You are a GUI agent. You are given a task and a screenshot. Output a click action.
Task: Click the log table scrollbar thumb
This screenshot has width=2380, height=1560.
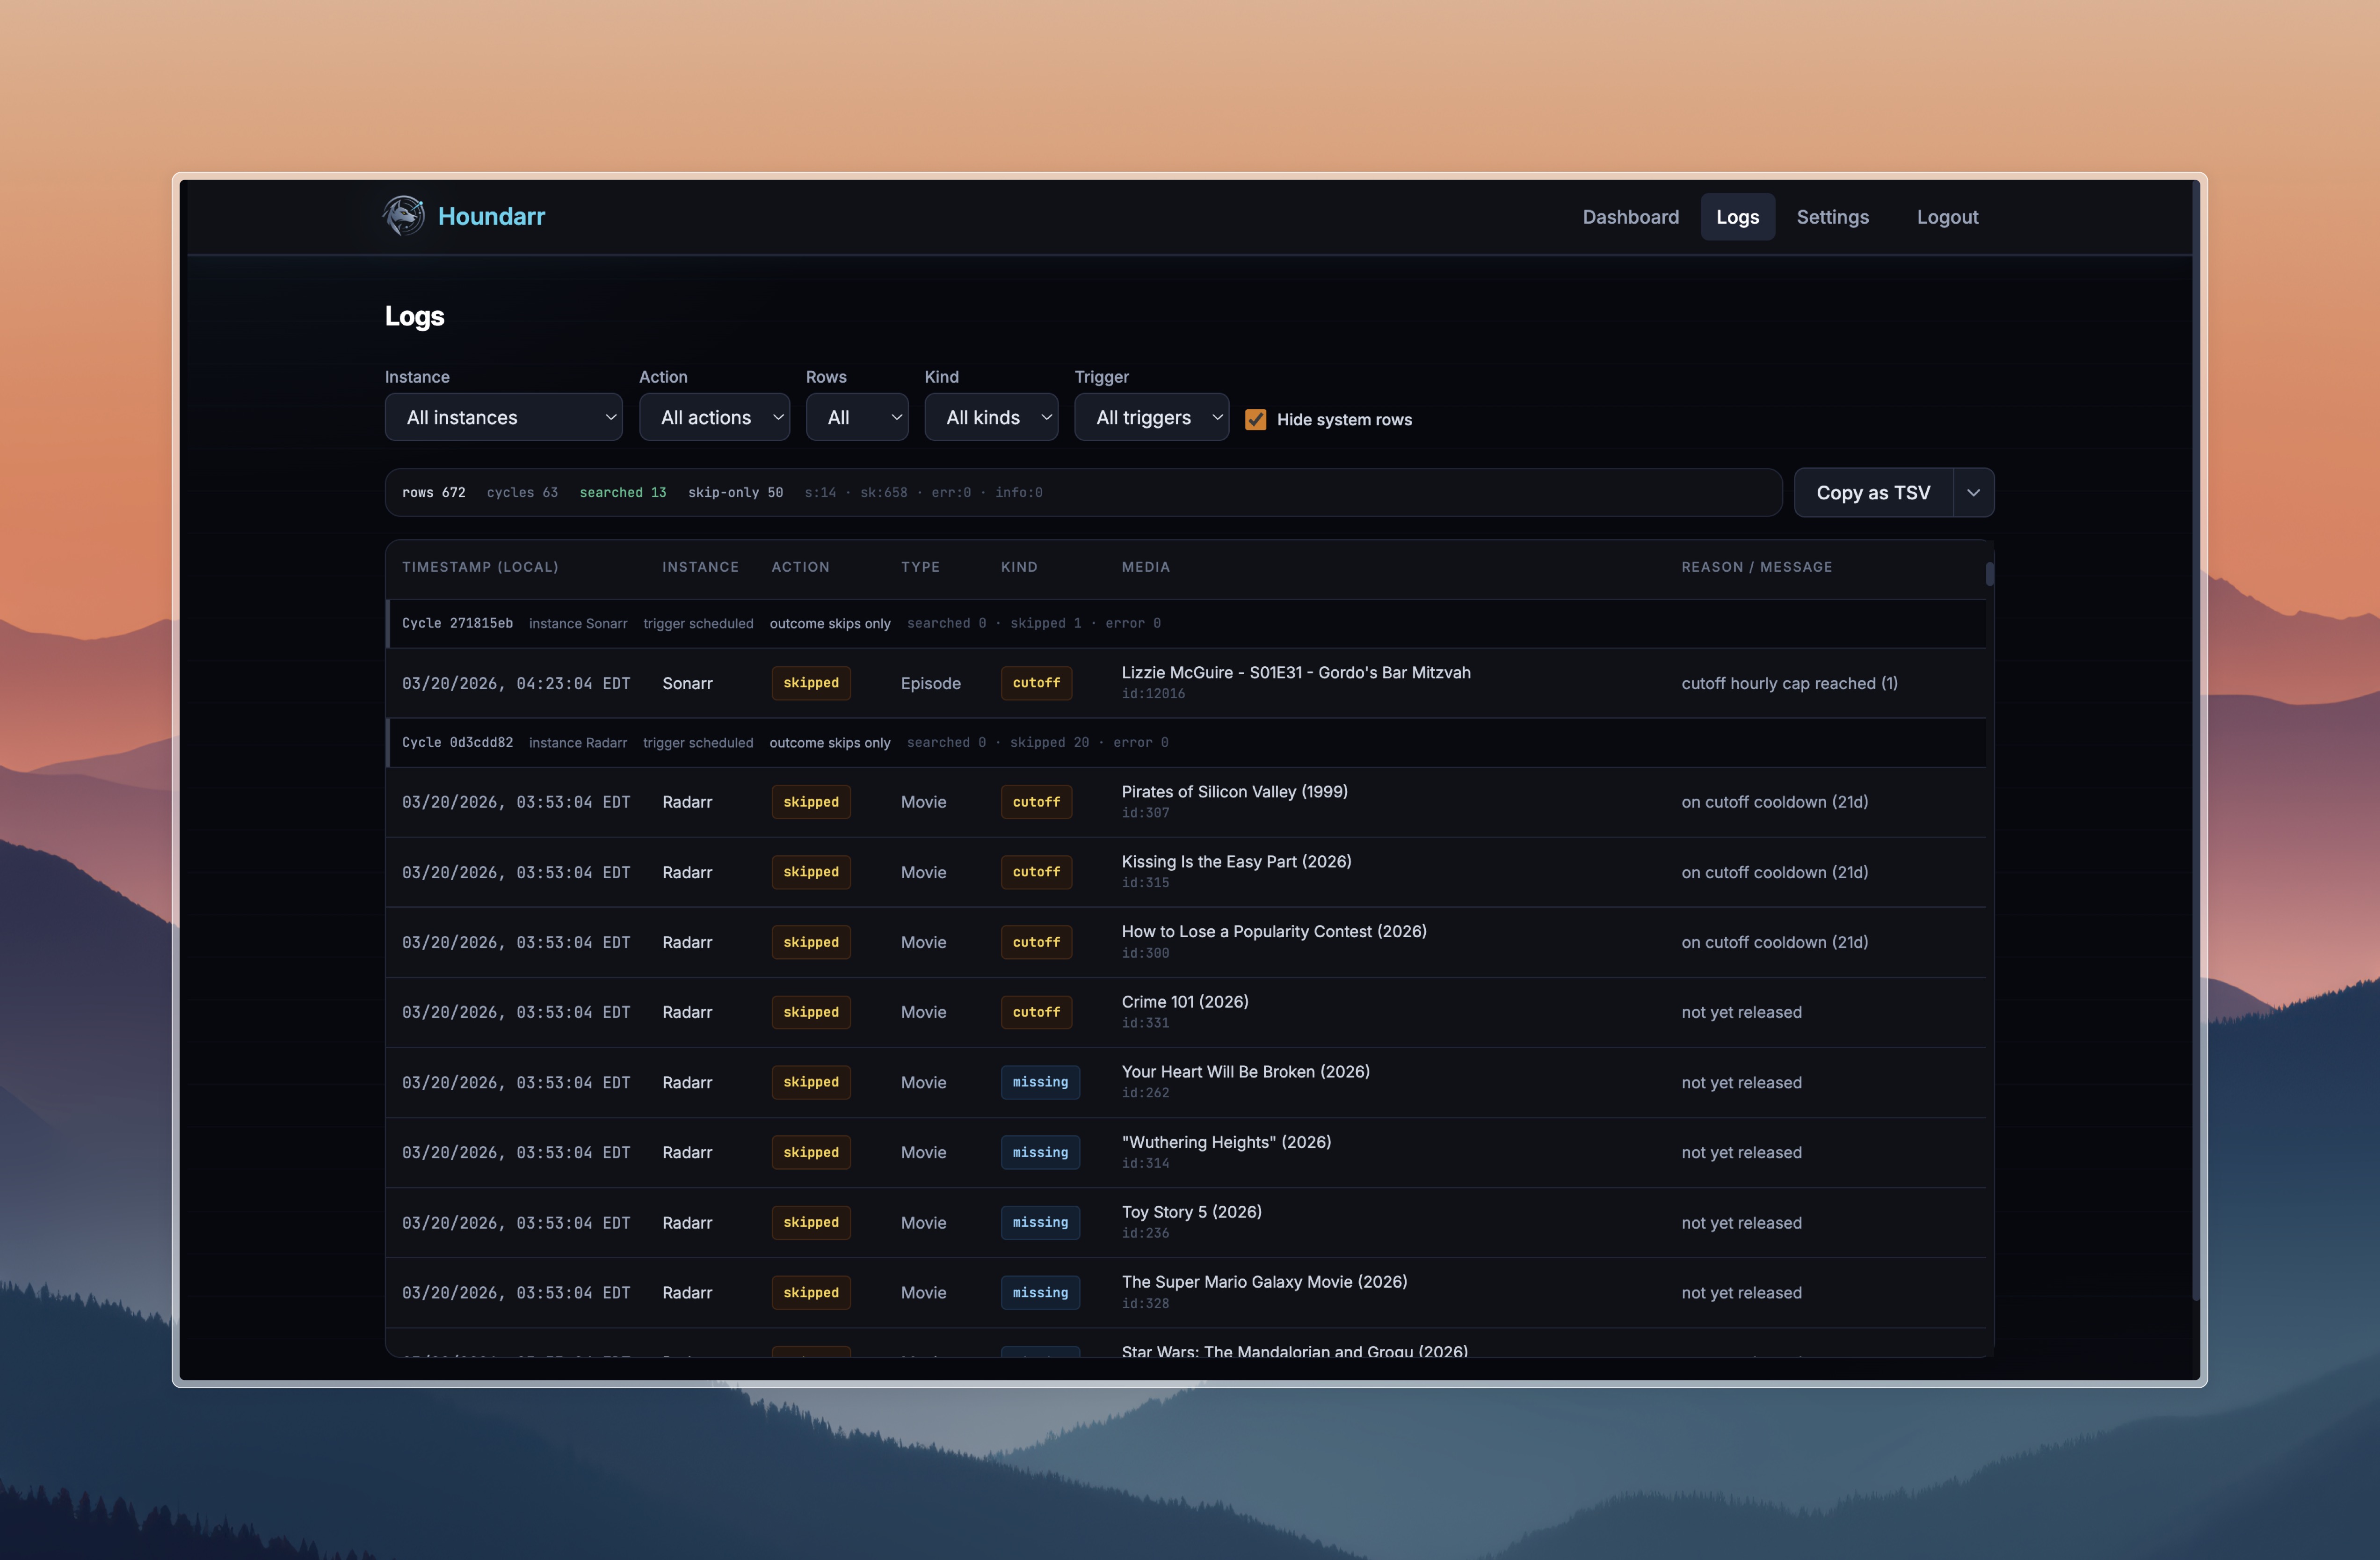tap(1989, 574)
